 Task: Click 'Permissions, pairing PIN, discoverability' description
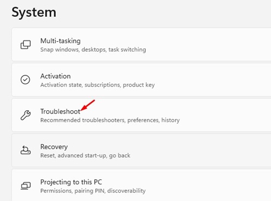click(x=93, y=191)
